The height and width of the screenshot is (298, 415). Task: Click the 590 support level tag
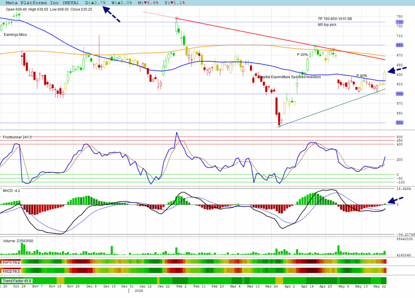399,94
